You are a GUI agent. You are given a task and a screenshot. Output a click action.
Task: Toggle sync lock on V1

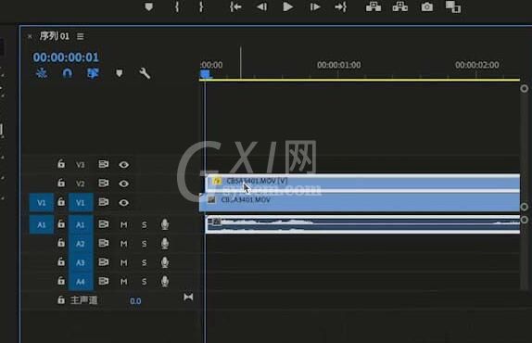[x=104, y=202]
